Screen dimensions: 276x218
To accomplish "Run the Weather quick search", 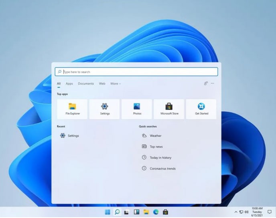I will click(x=152, y=136).
